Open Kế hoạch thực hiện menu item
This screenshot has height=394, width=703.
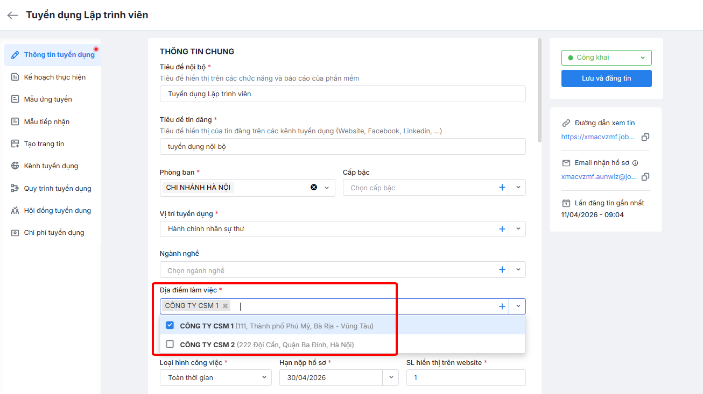point(54,77)
